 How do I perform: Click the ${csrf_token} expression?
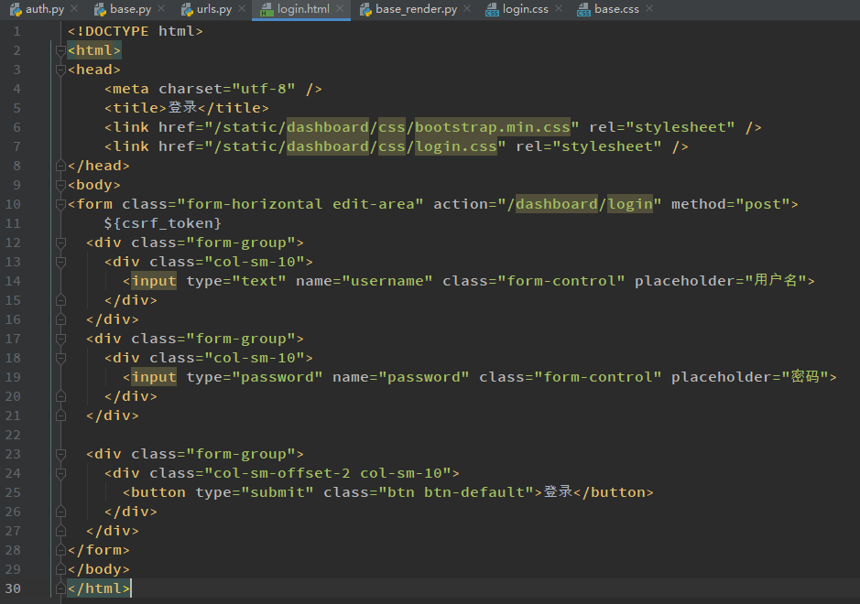(x=163, y=223)
